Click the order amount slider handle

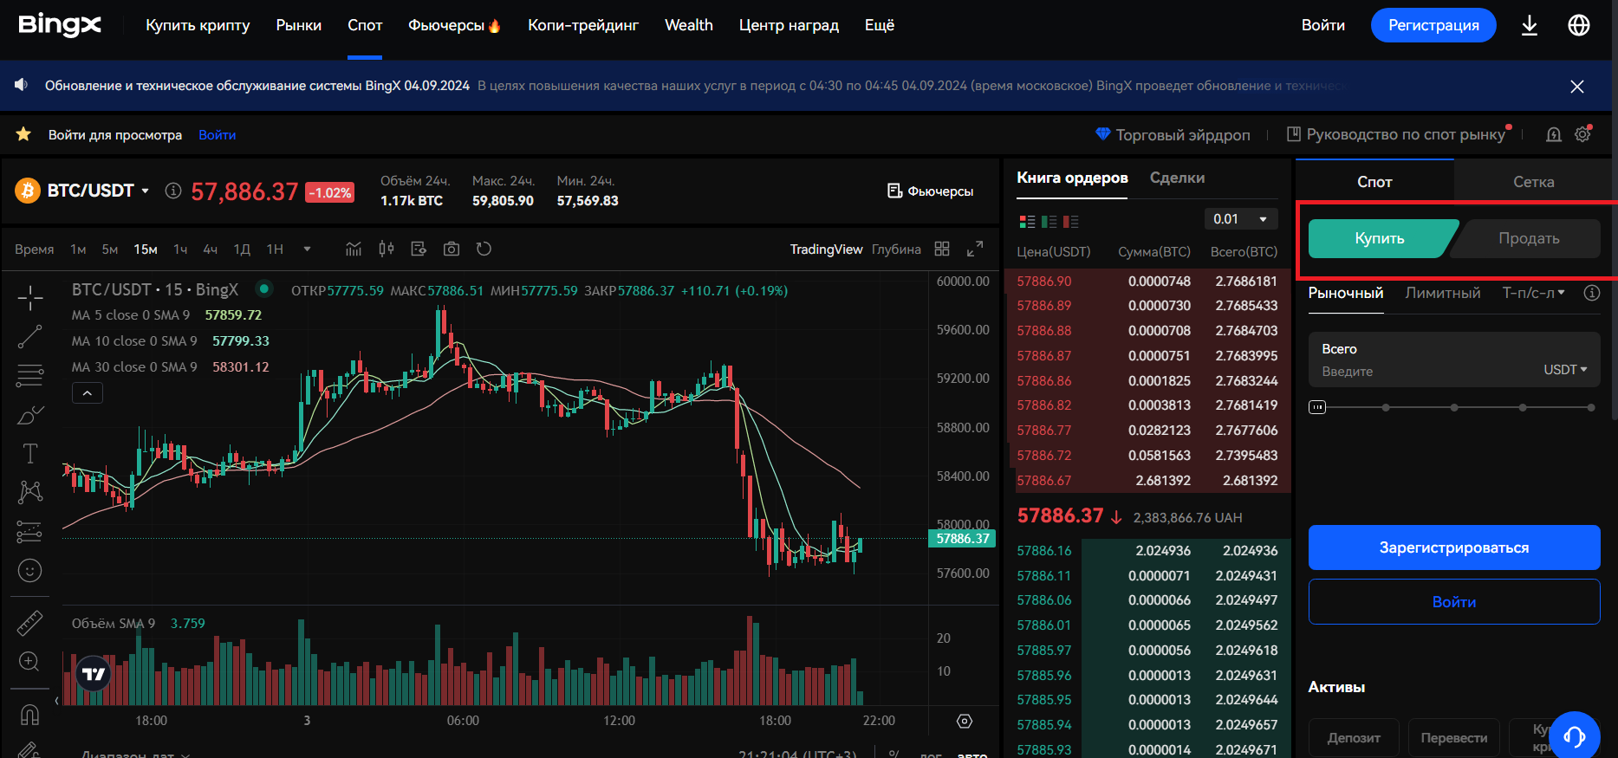1317,407
